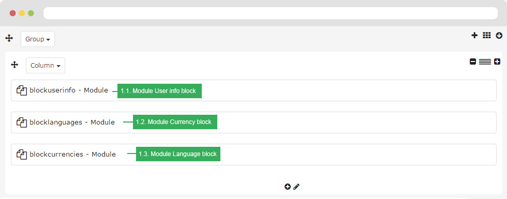Select the blockcurrencies - Module row
Screen dimensions: 507x199
coord(254,155)
